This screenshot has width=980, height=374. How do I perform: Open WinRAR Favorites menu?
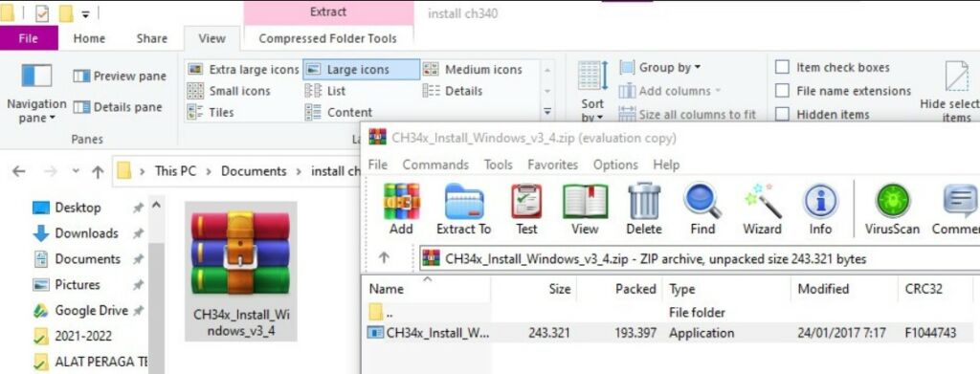(552, 165)
